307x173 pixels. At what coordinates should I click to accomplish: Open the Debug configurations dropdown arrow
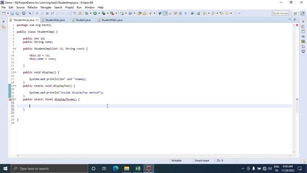point(91,13)
